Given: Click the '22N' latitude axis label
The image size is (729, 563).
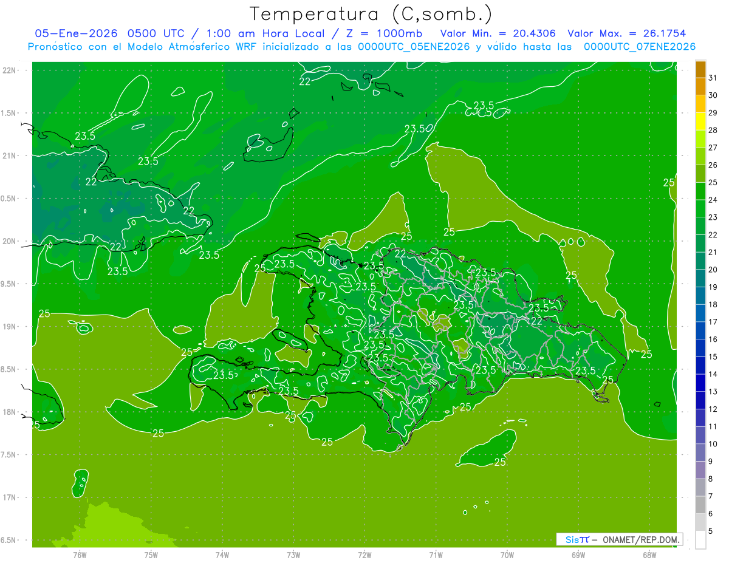Looking at the screenshot, I should pos(9,70).
